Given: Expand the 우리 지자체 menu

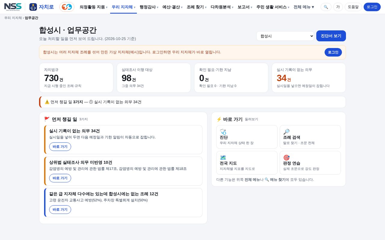Looking at the screenshot, I should (x=123, y=7).
